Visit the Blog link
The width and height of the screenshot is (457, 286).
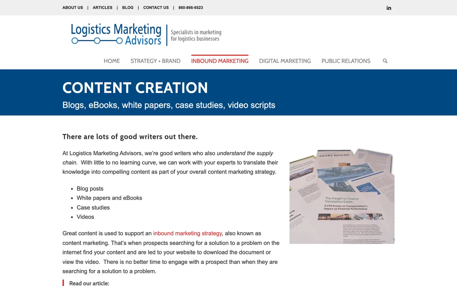(x=128, y=8)
